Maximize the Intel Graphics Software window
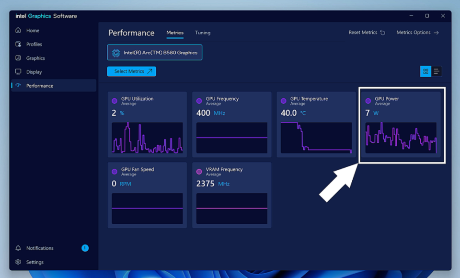Image resolution: width=460 pixels, height=278 pixels. point(427,16)
